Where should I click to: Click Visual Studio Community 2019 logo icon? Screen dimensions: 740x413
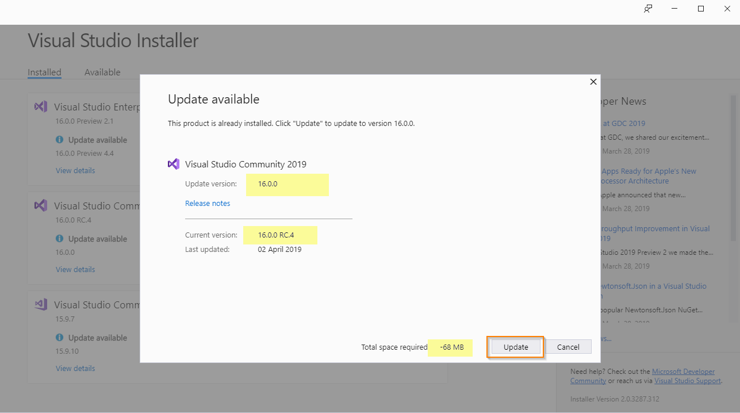[174, 164]
